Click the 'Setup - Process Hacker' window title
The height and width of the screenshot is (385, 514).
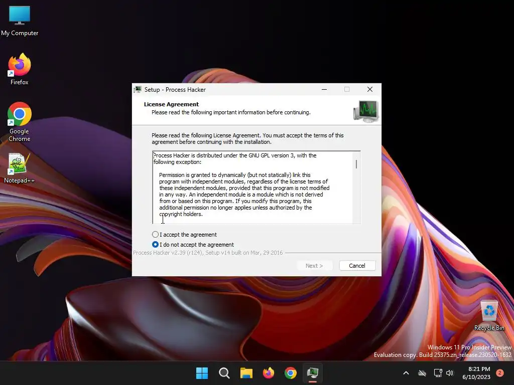(x=175, y=90)
